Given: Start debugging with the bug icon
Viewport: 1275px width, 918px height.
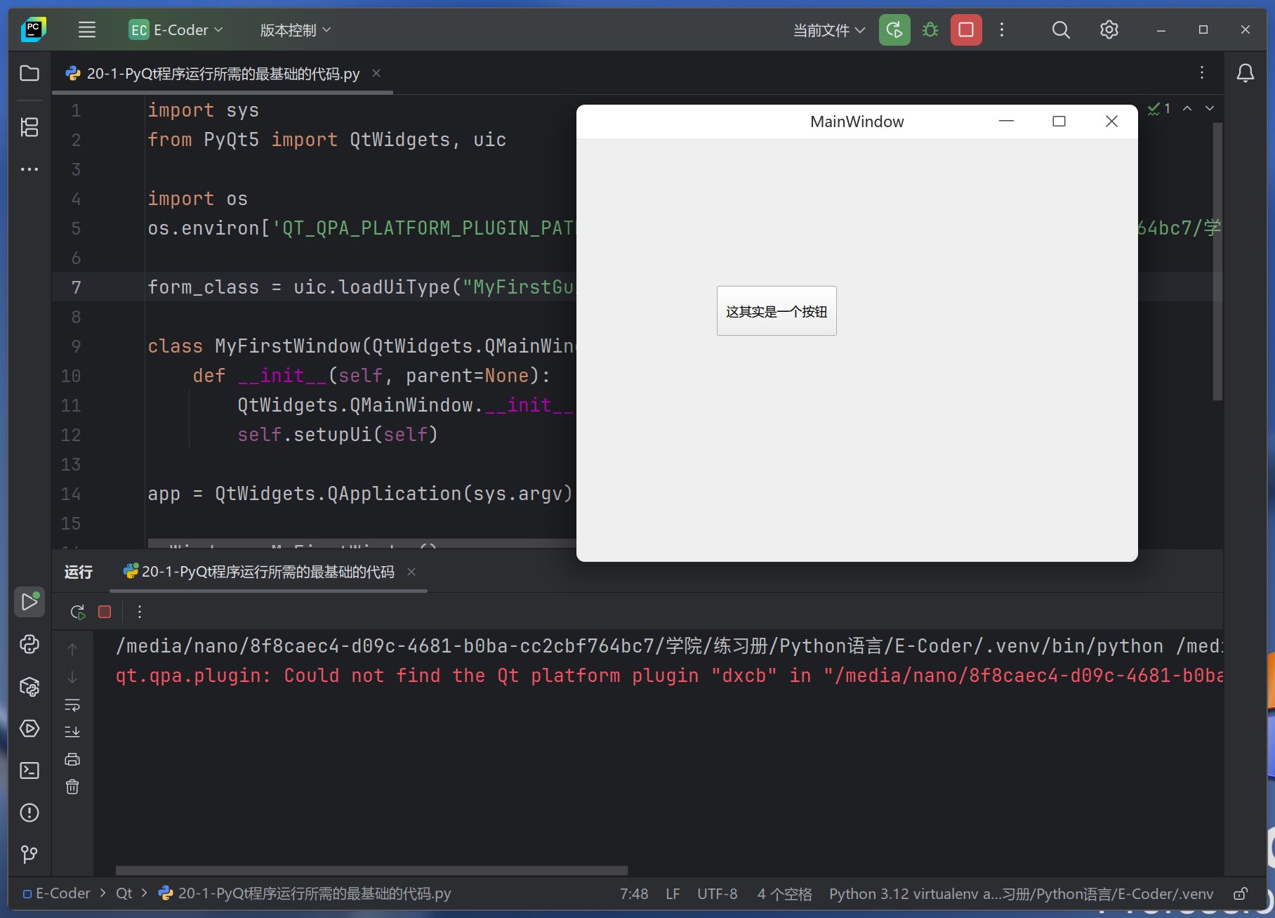Looking at the screenshot, I should coord(930,29).
